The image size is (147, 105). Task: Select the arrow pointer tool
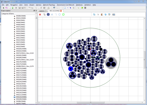(x=44, y=14)
